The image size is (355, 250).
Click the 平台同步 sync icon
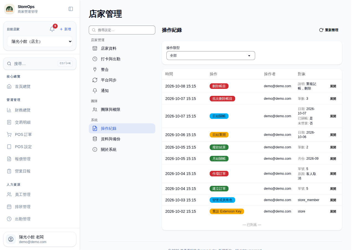click(x=95, y=80)
